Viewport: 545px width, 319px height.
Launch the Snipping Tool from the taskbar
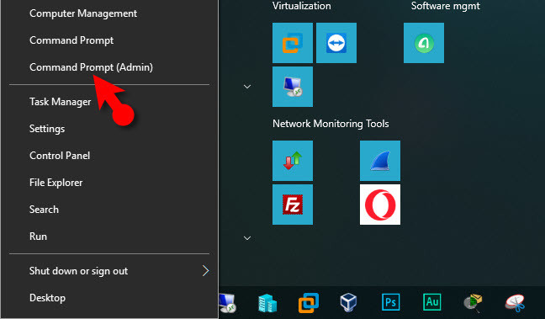click(x=515, y=303)
